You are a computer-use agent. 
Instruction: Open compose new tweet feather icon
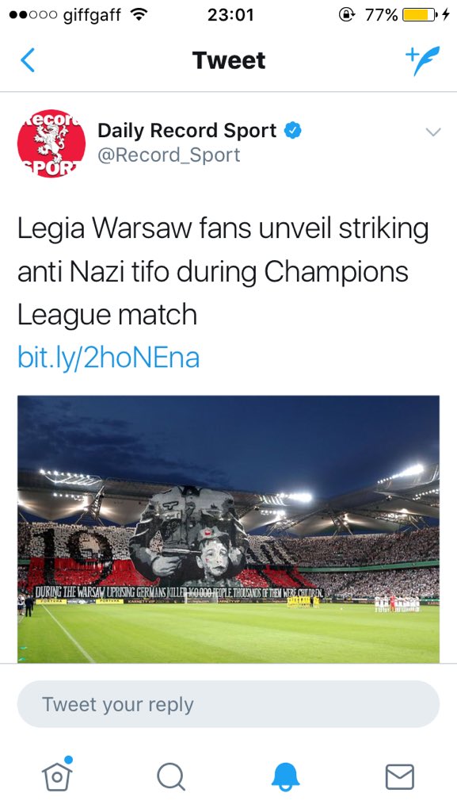point(422,60)
